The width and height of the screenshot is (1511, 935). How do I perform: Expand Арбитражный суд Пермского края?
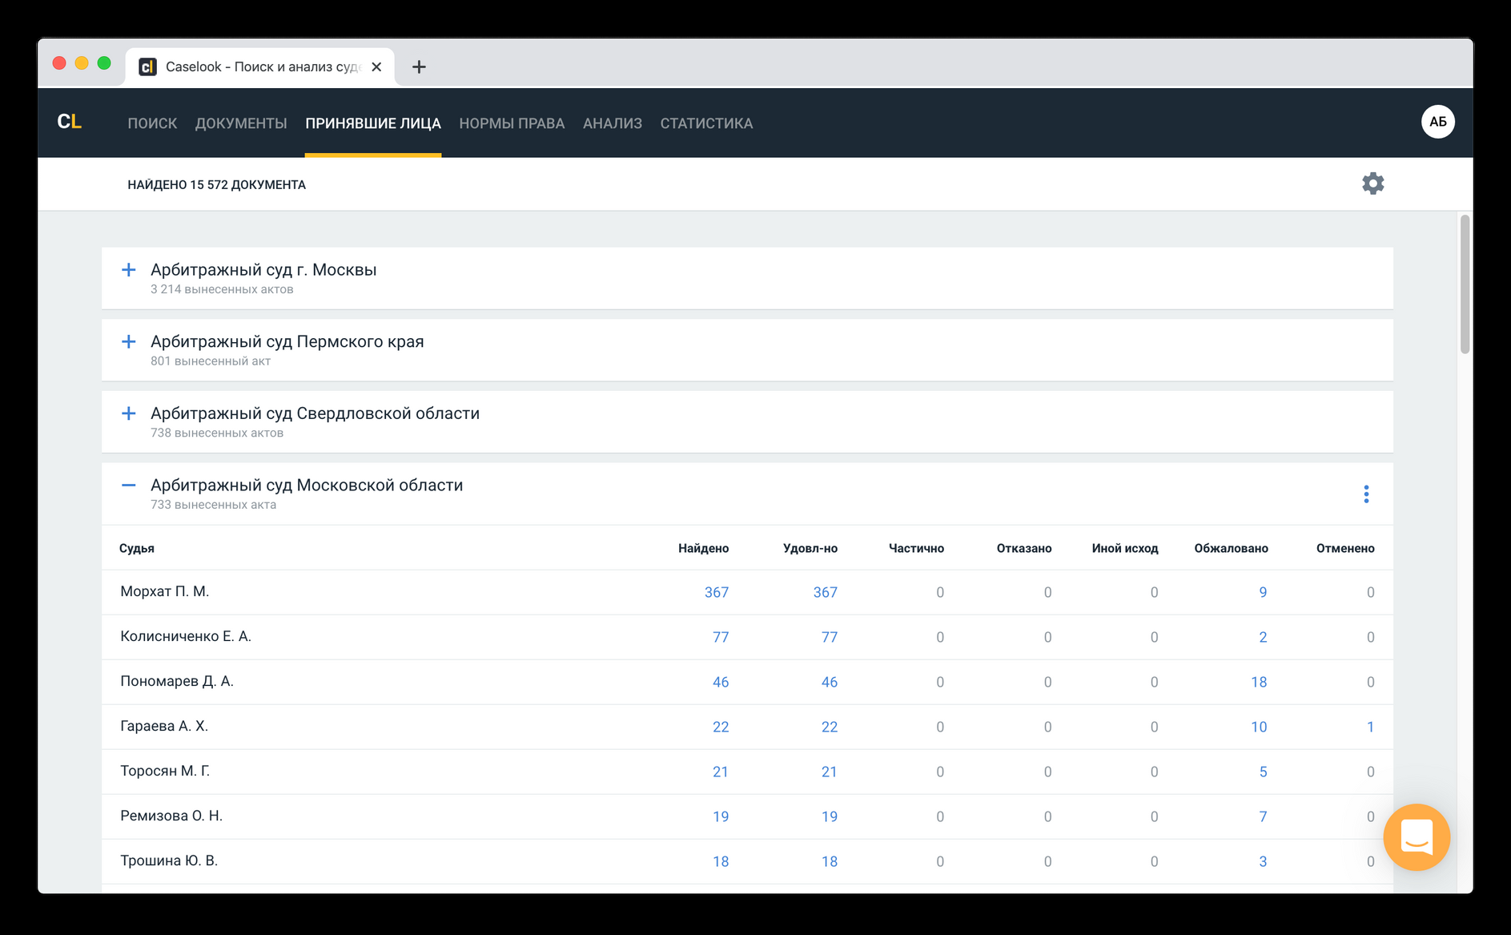pos(128,342)
